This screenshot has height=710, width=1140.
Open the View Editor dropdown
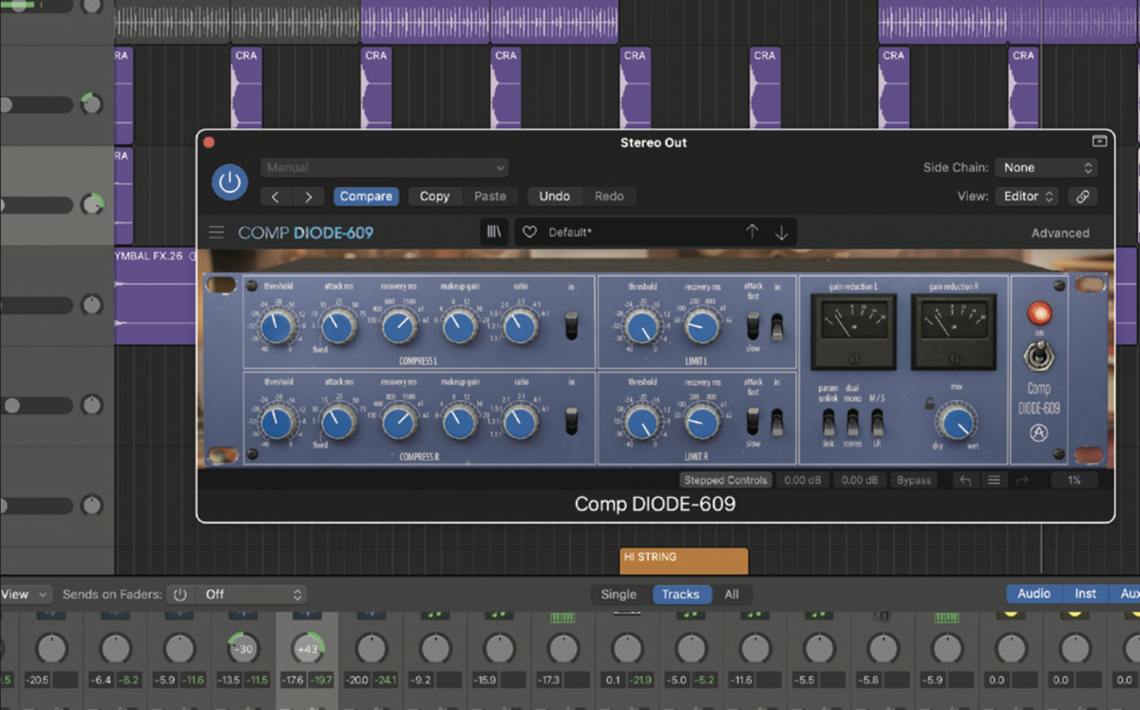tap(1026, 196)
